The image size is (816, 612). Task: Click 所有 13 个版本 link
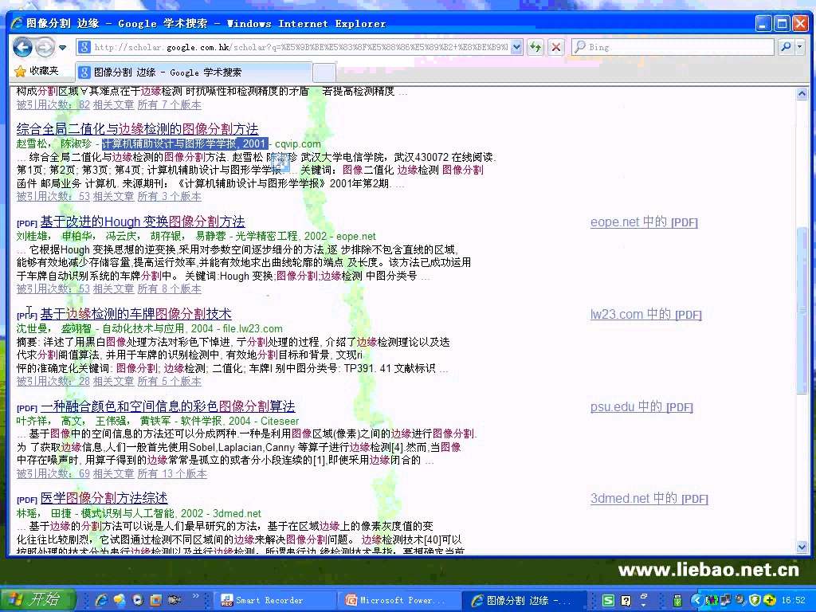point(172,473)
